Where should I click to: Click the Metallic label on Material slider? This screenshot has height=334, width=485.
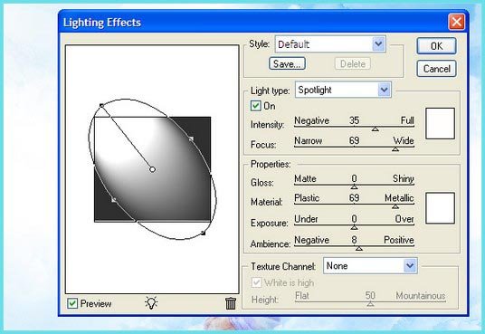pyautogui.click(x=399, y=198)
